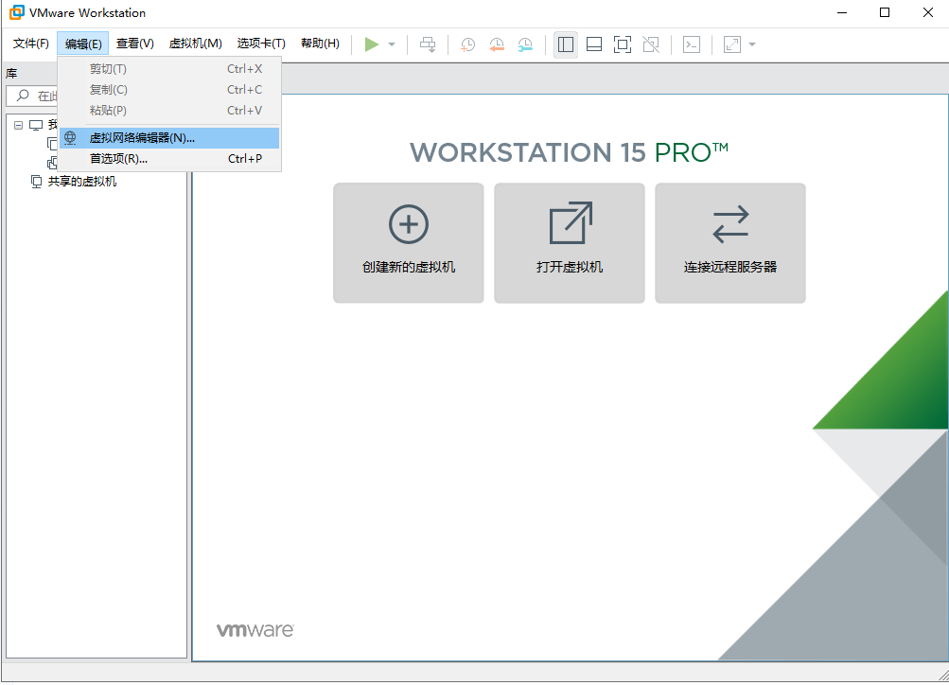Toggle the library sidebar view icon
This screenshot has width=949, height=685.
565,44
